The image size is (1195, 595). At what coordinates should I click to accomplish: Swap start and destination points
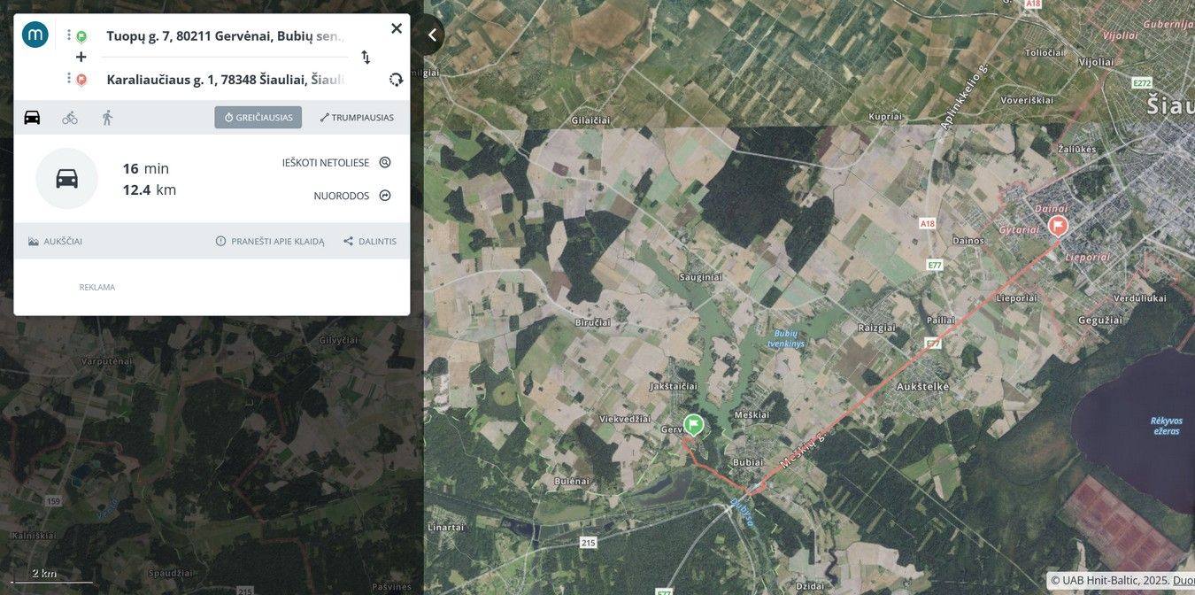point(366,58)
